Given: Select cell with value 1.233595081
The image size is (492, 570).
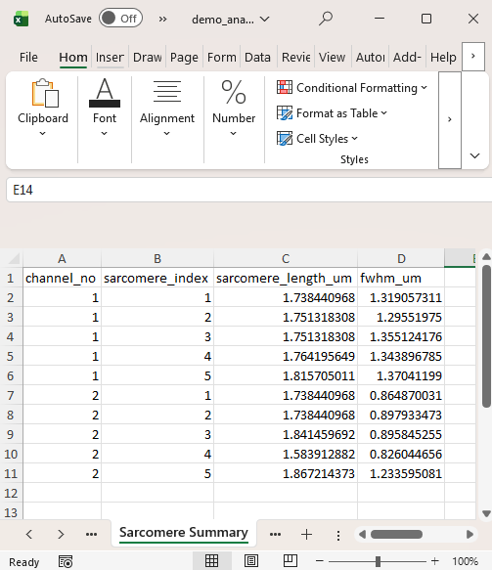Looking at the screenshot, I should tap(401, 473).
